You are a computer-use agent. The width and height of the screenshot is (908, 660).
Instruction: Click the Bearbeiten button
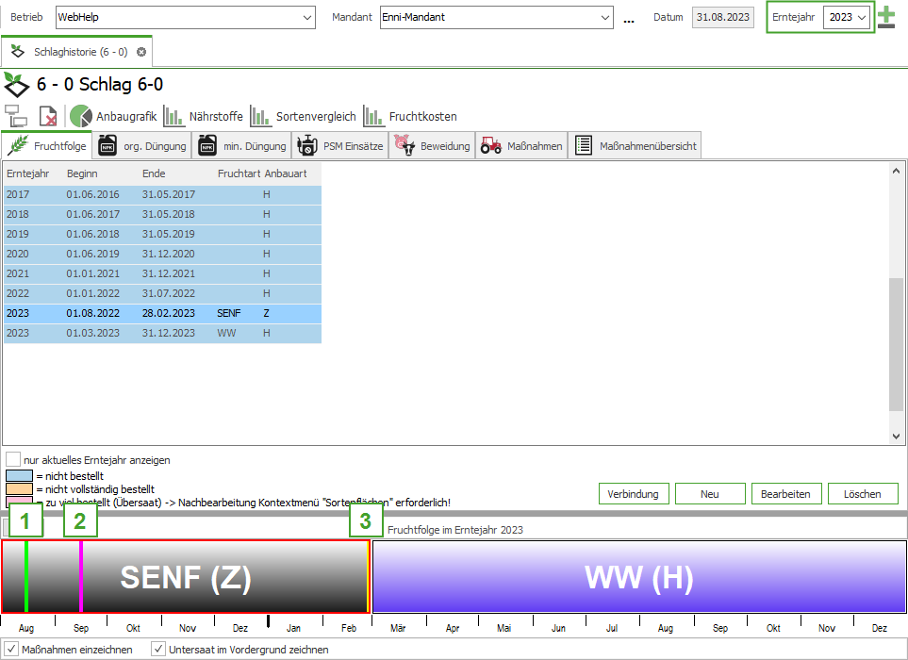pos(786,494)
